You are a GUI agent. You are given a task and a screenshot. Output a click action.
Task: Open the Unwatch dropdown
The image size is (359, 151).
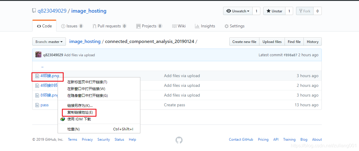point(238,11)
